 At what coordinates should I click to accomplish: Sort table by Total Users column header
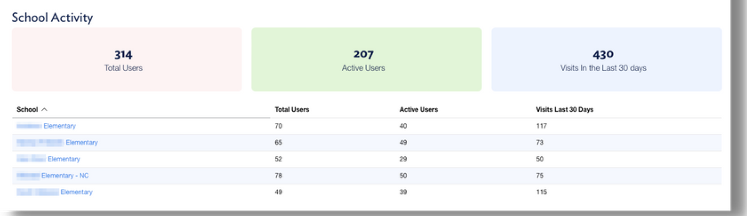pos(292,109)
